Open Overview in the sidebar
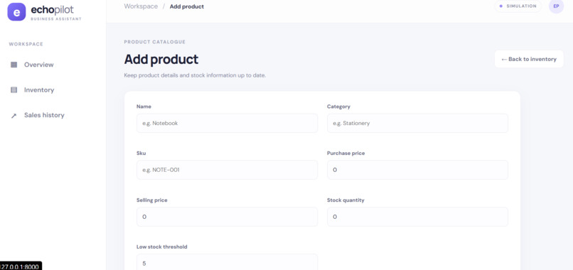 click(38, 65)
